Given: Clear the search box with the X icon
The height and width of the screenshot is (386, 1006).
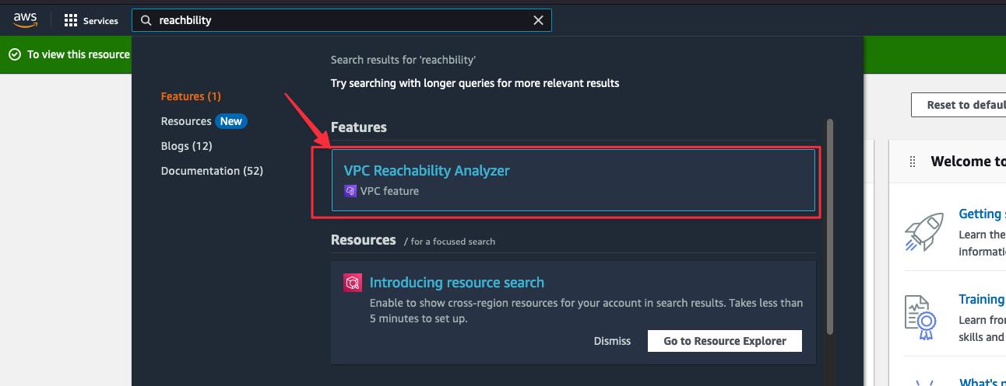Looking at the screenshot, I should coord(538,20).
